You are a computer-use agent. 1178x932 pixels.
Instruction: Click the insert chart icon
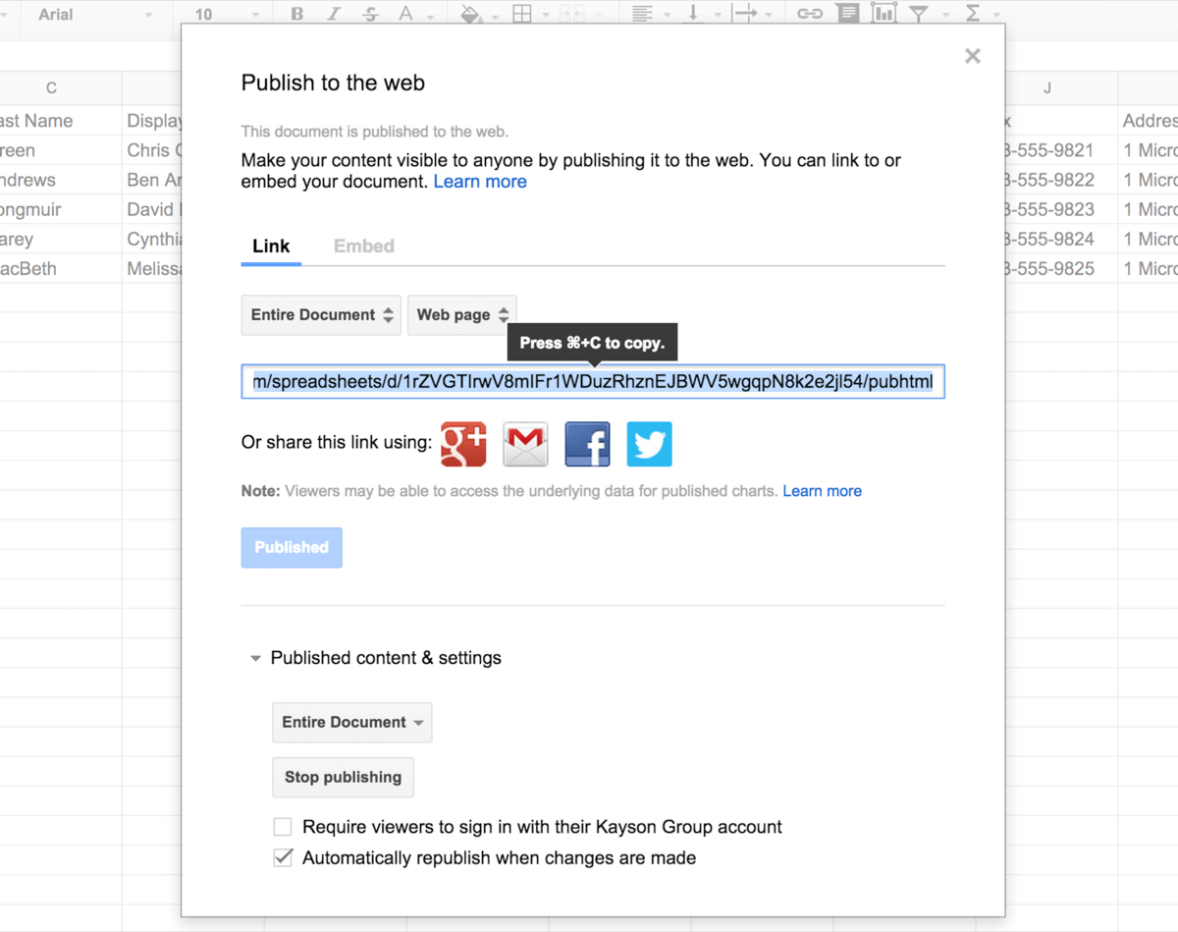tap(883, 15)
